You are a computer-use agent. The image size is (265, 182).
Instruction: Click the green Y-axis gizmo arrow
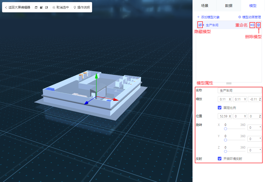[96, 76]
